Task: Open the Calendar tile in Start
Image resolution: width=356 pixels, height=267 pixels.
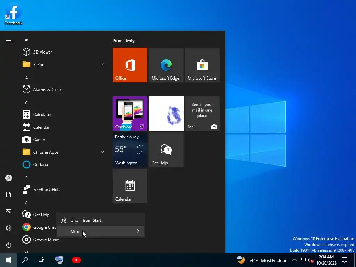Action: pos(130,186)
